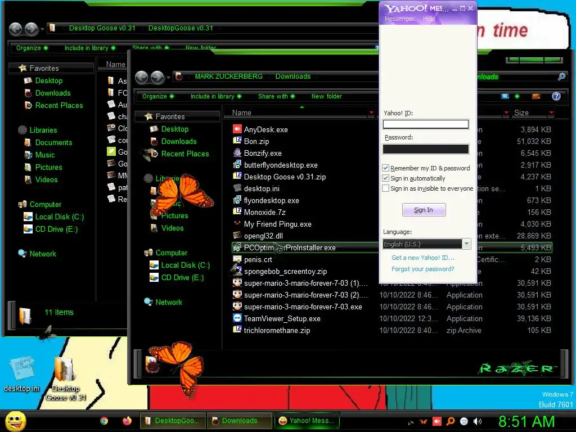The image size is (576, 432).
Task: Click MARK ZUCKERBERG breadcrumb in address bar
Action: tap(228, 76)
